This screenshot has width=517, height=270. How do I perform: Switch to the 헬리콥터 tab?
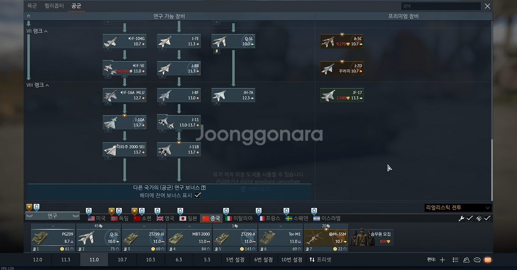pos(54,6)
